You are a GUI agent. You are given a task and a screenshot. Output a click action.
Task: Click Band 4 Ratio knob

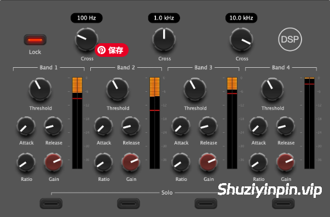tap(258, 162)
